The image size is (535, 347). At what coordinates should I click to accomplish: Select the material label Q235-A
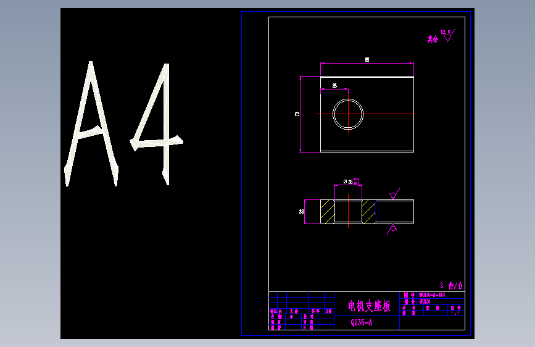362,322
